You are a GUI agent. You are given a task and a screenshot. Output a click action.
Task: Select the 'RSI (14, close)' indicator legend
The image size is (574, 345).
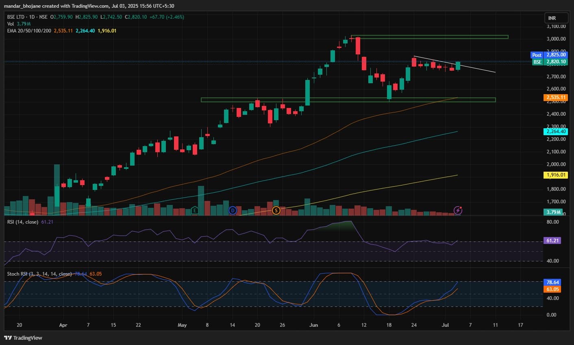[23, 222]
